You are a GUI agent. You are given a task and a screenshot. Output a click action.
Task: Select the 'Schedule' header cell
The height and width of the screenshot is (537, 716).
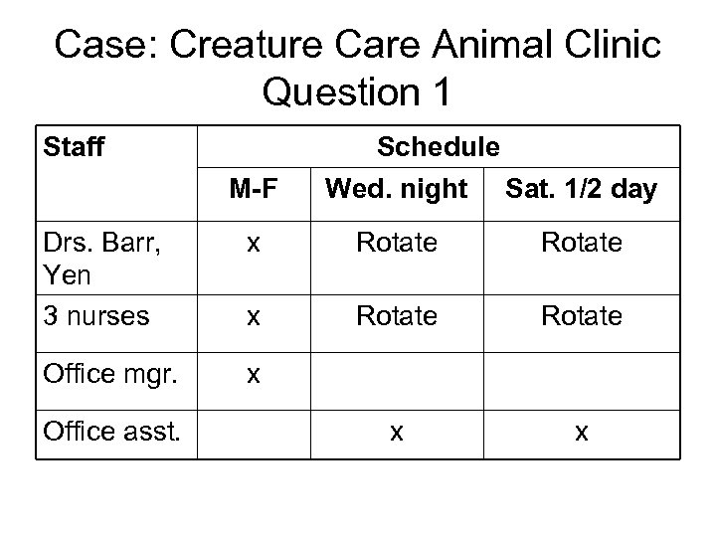pyautogui.click(x=438, y=147)
